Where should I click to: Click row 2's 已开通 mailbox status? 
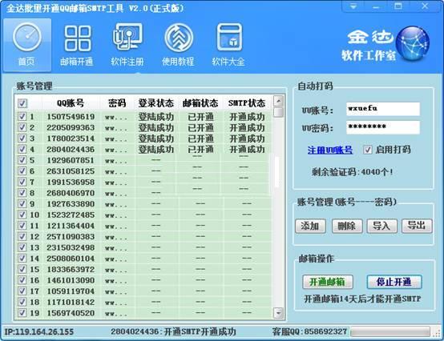coord(200,127)
